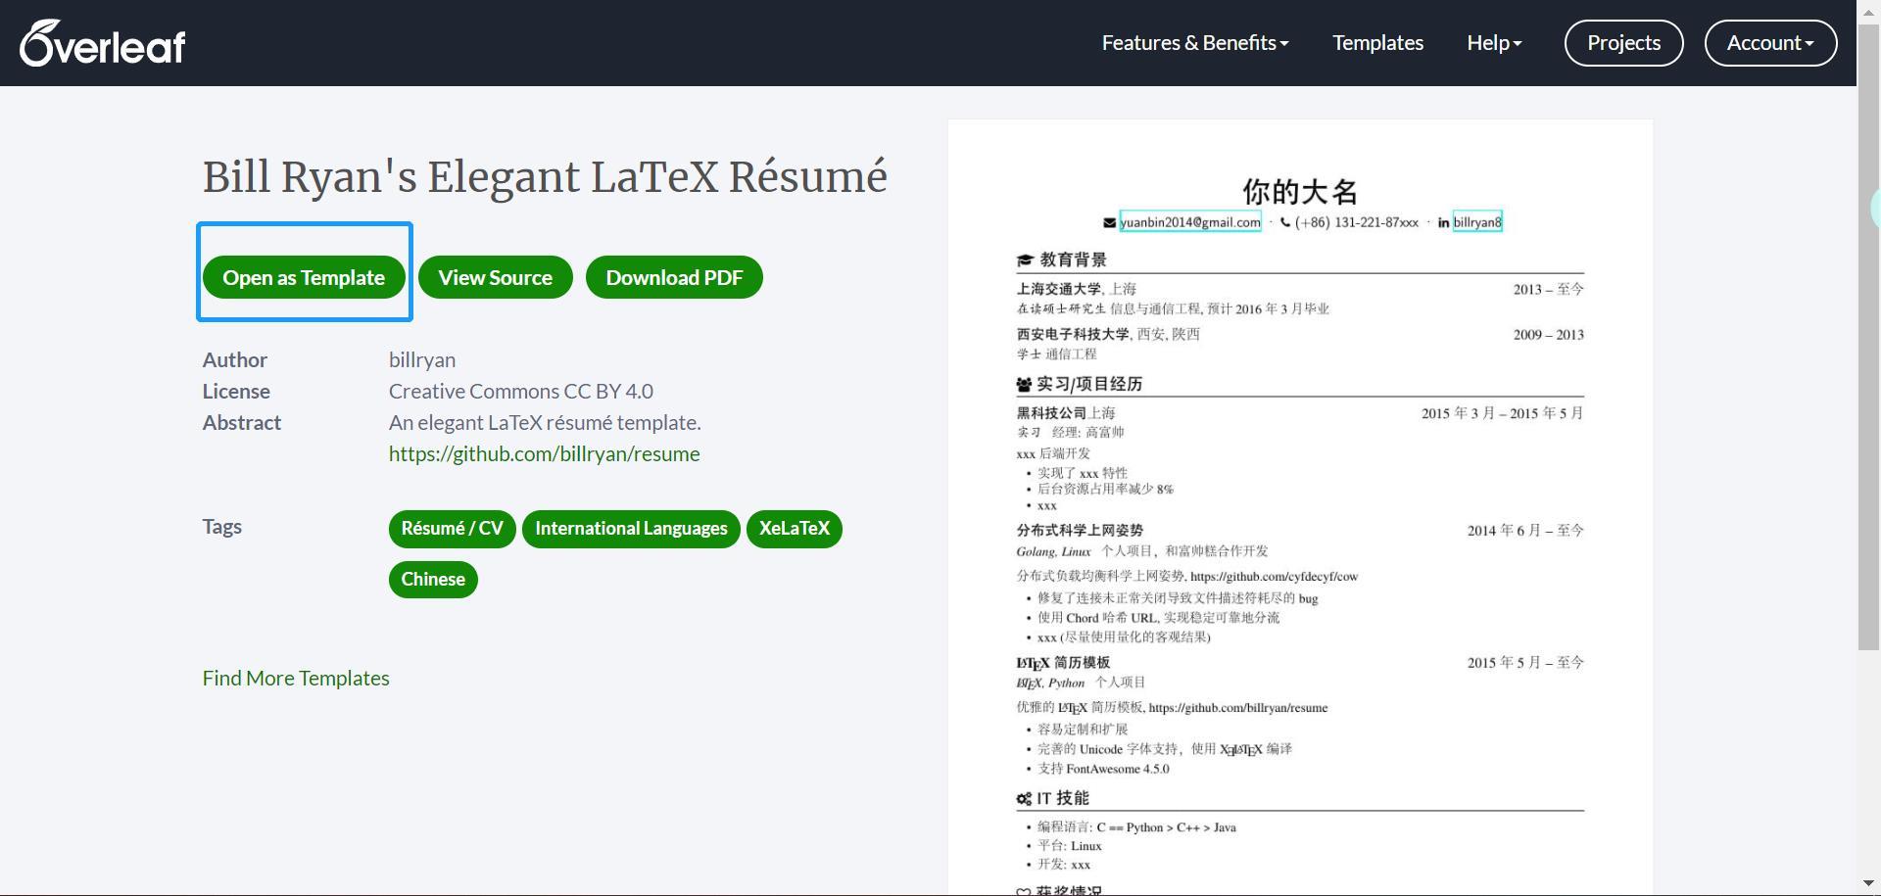This screenshot has width=1881, height=896.
Task: Click the envelope icon in the résumé preview
Action: pyautogui.click(x=1112, y=222)
